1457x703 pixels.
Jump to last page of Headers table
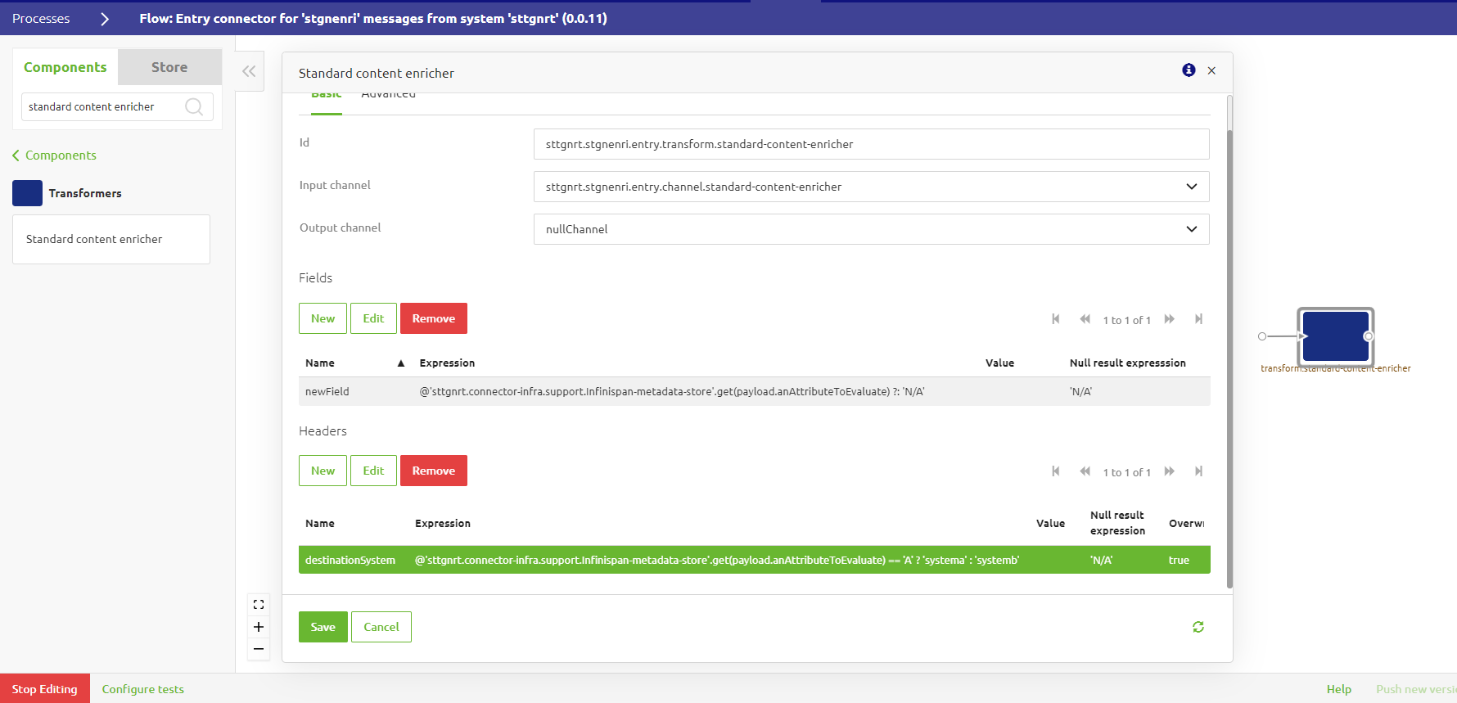[1198, 471]
